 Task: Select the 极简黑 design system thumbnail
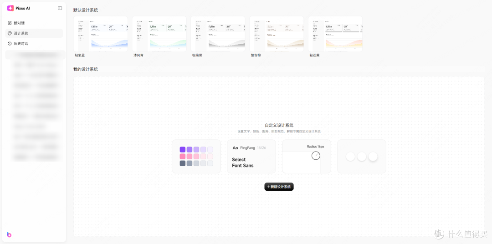tap(218, 34)
